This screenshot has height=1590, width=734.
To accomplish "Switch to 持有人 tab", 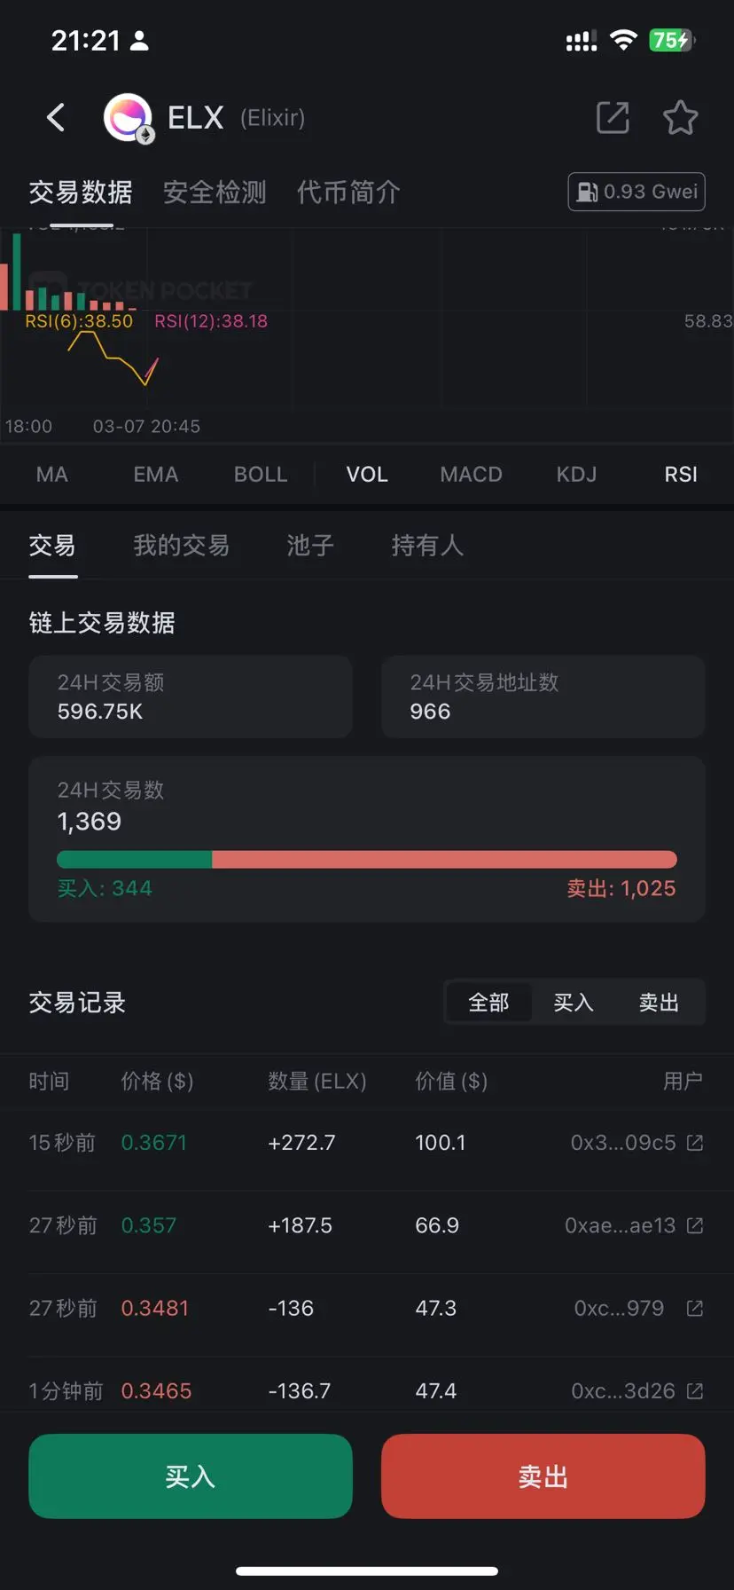I will [427, 545].
